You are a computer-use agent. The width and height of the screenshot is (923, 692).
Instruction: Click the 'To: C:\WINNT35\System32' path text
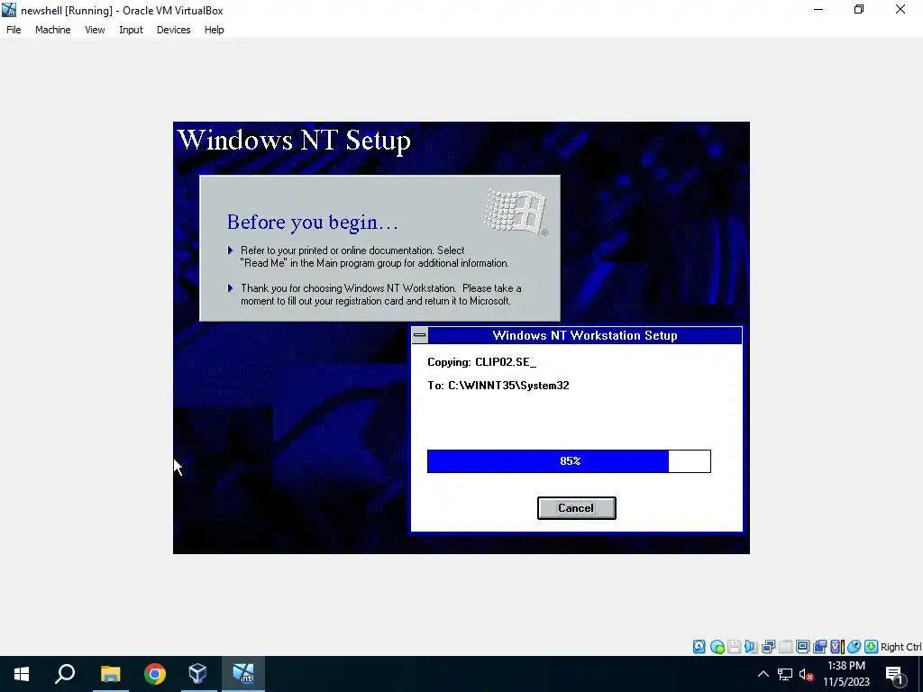tap(498, 386)
